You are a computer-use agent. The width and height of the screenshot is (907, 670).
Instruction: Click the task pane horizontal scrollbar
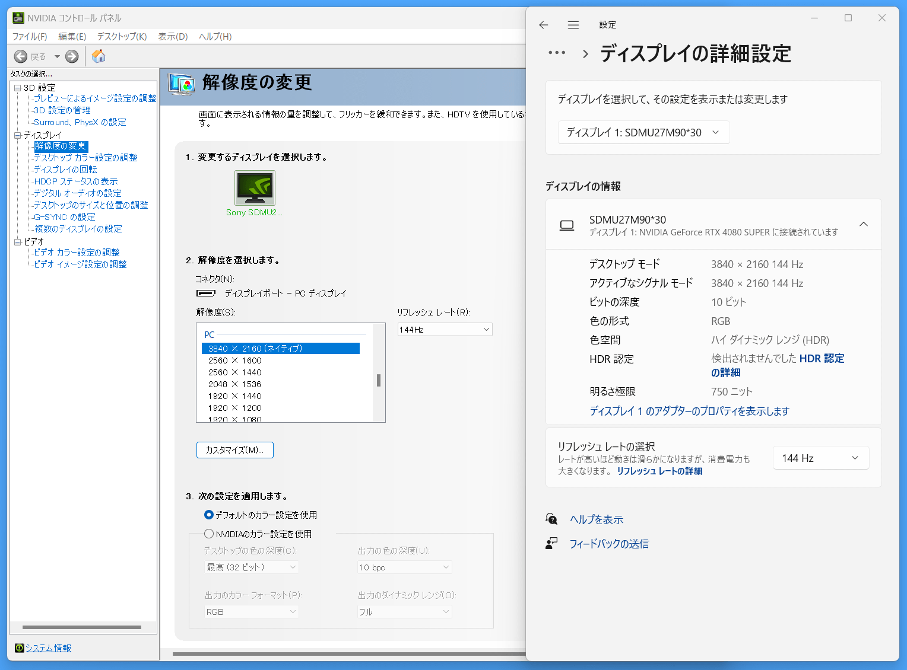pyautogui.click(x=82, y=627)
